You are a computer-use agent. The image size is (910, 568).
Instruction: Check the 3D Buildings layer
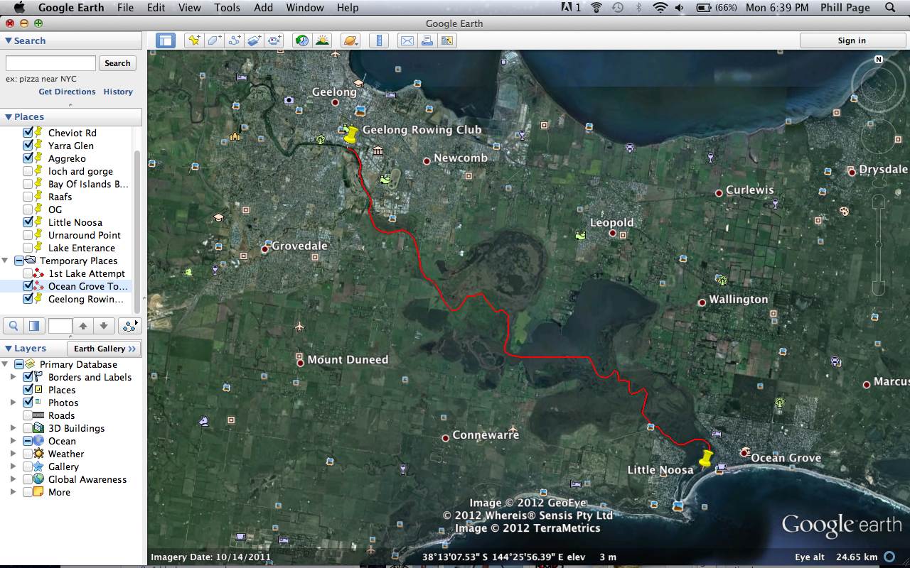pos(28,428)
